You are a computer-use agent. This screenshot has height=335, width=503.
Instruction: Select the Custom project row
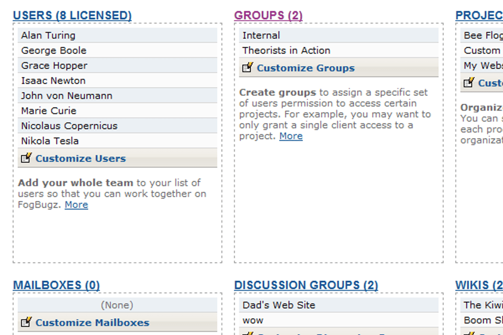pyautogui.click(x=482, y=50)
